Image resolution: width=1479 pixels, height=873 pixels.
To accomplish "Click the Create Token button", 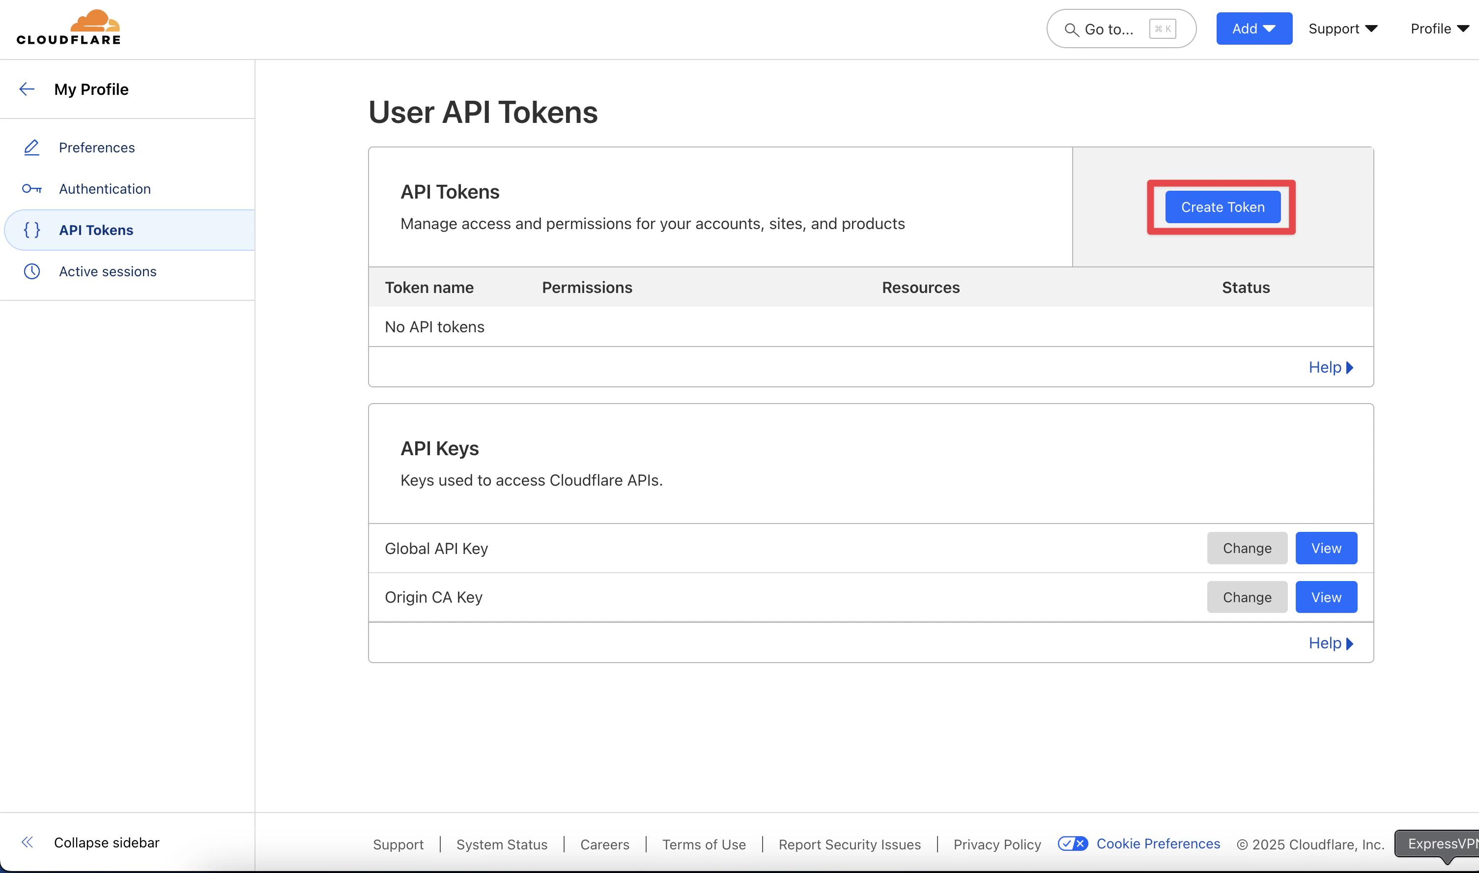I will (1223, 207).
